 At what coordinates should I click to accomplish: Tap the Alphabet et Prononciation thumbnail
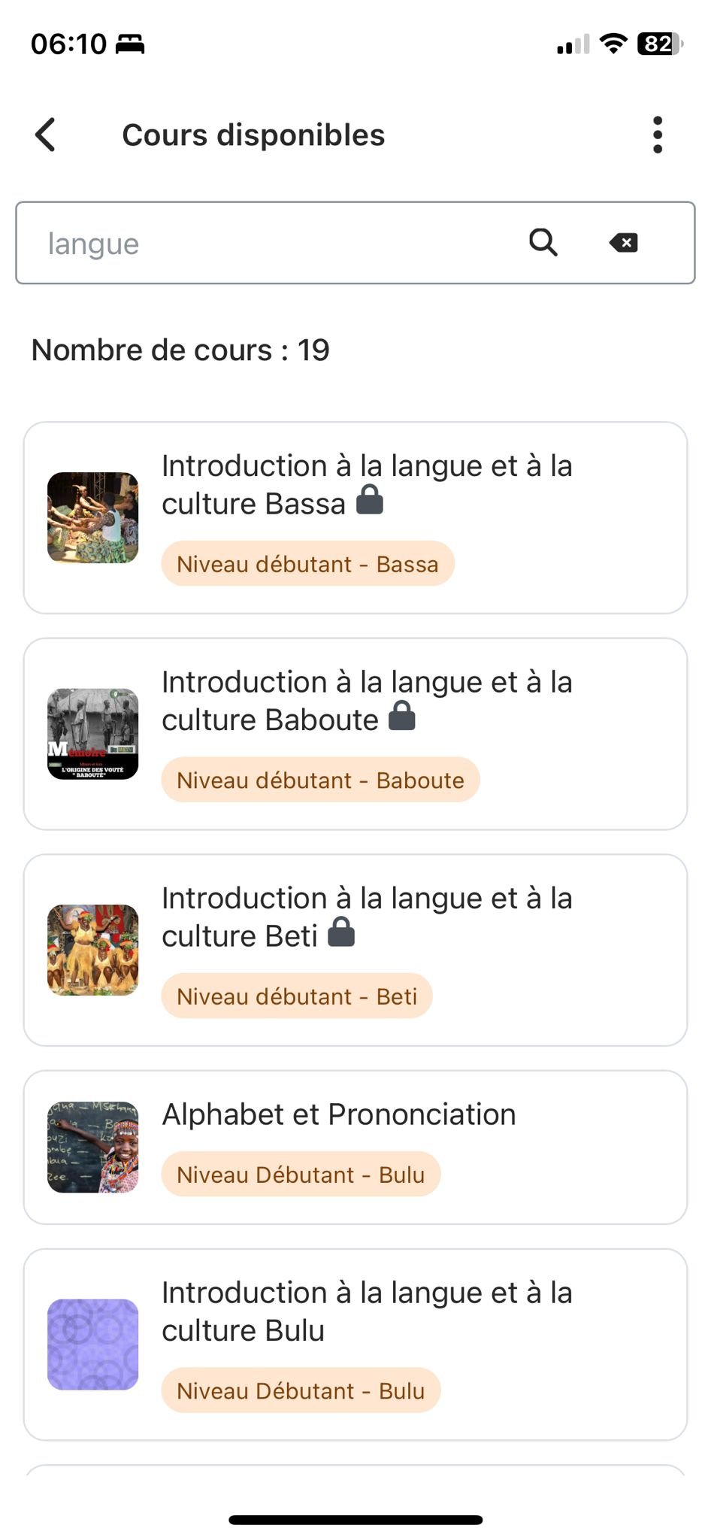click(93, 1147)
